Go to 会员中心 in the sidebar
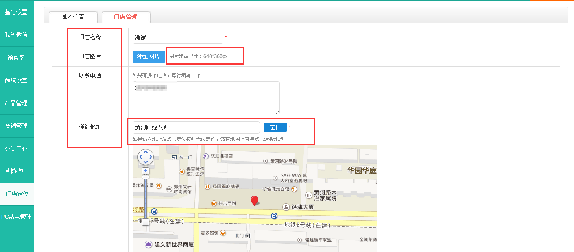This screenshot has height=252, width=574. click(16, 149)
